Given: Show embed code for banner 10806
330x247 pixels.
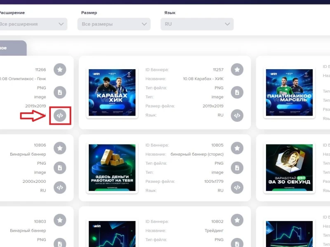Looking at the screenshot, I should [x=60, y=188].
